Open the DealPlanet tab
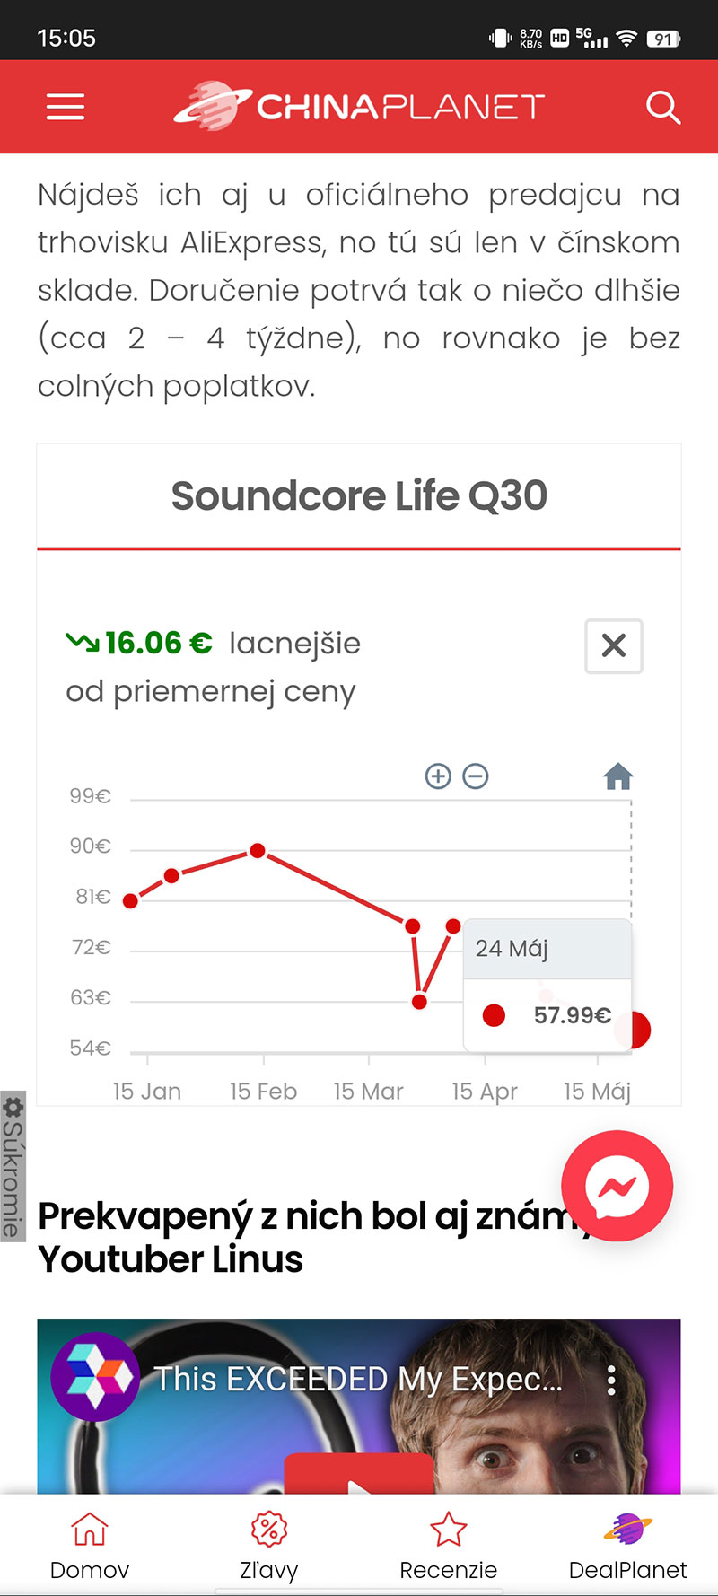Screen dimensions: 718x1596 (x=628, y=1545)
